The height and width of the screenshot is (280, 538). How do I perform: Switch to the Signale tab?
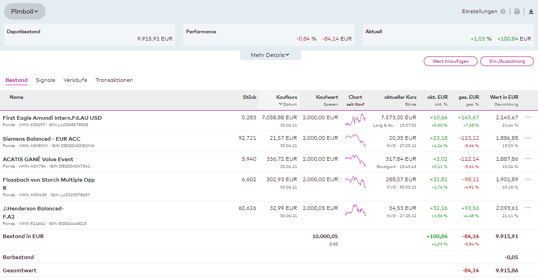coord(46,80)
